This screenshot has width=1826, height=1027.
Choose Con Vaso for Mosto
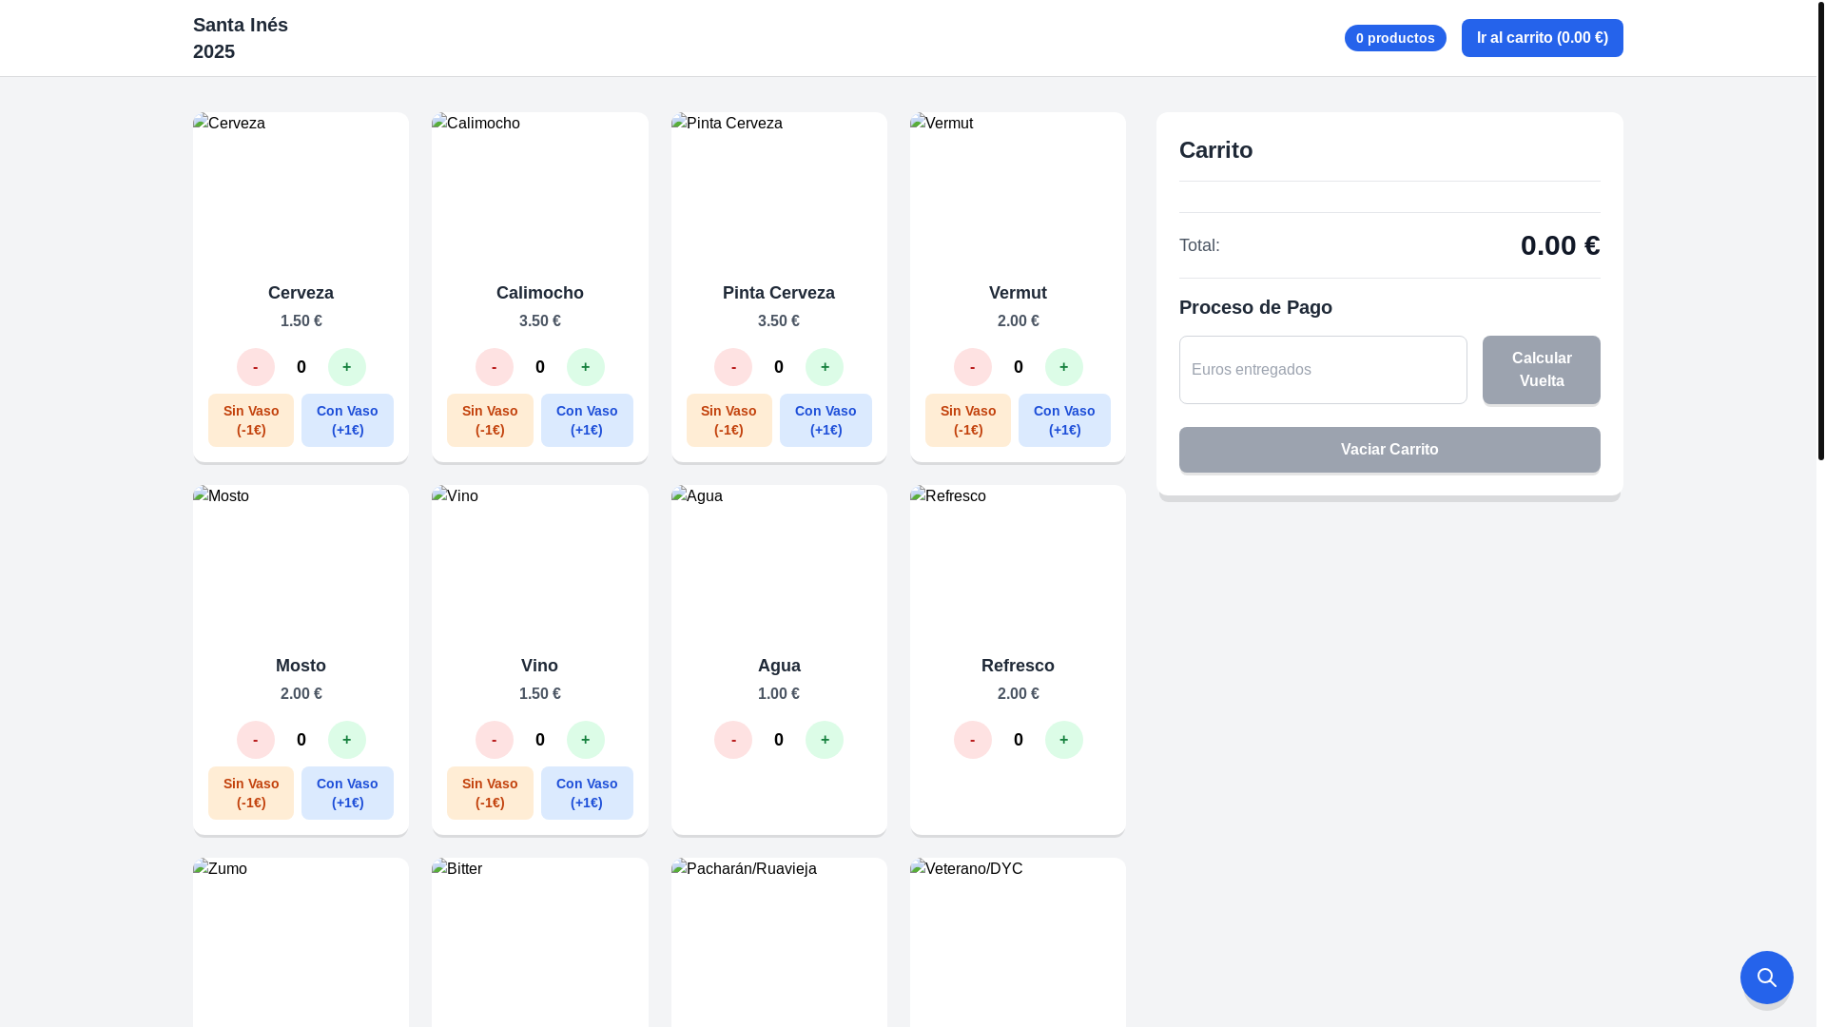click(x=347, y=793)
